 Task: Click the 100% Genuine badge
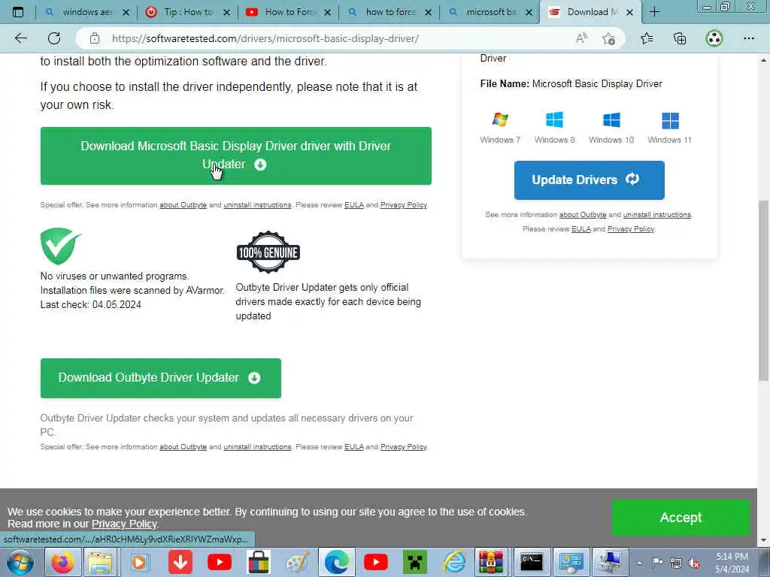coord(268,252)
